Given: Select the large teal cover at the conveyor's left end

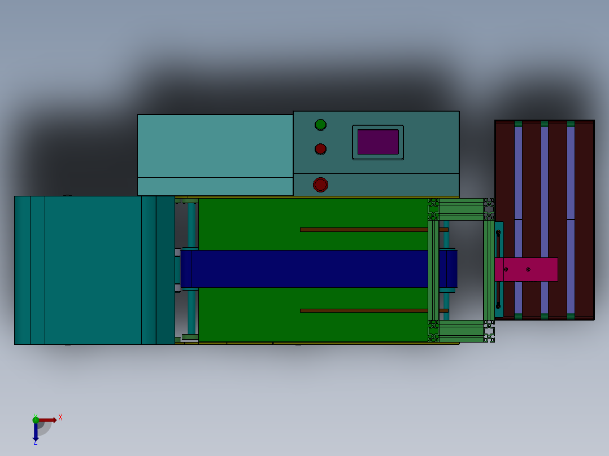Looking at the screenshot, I should click(94, 270).
